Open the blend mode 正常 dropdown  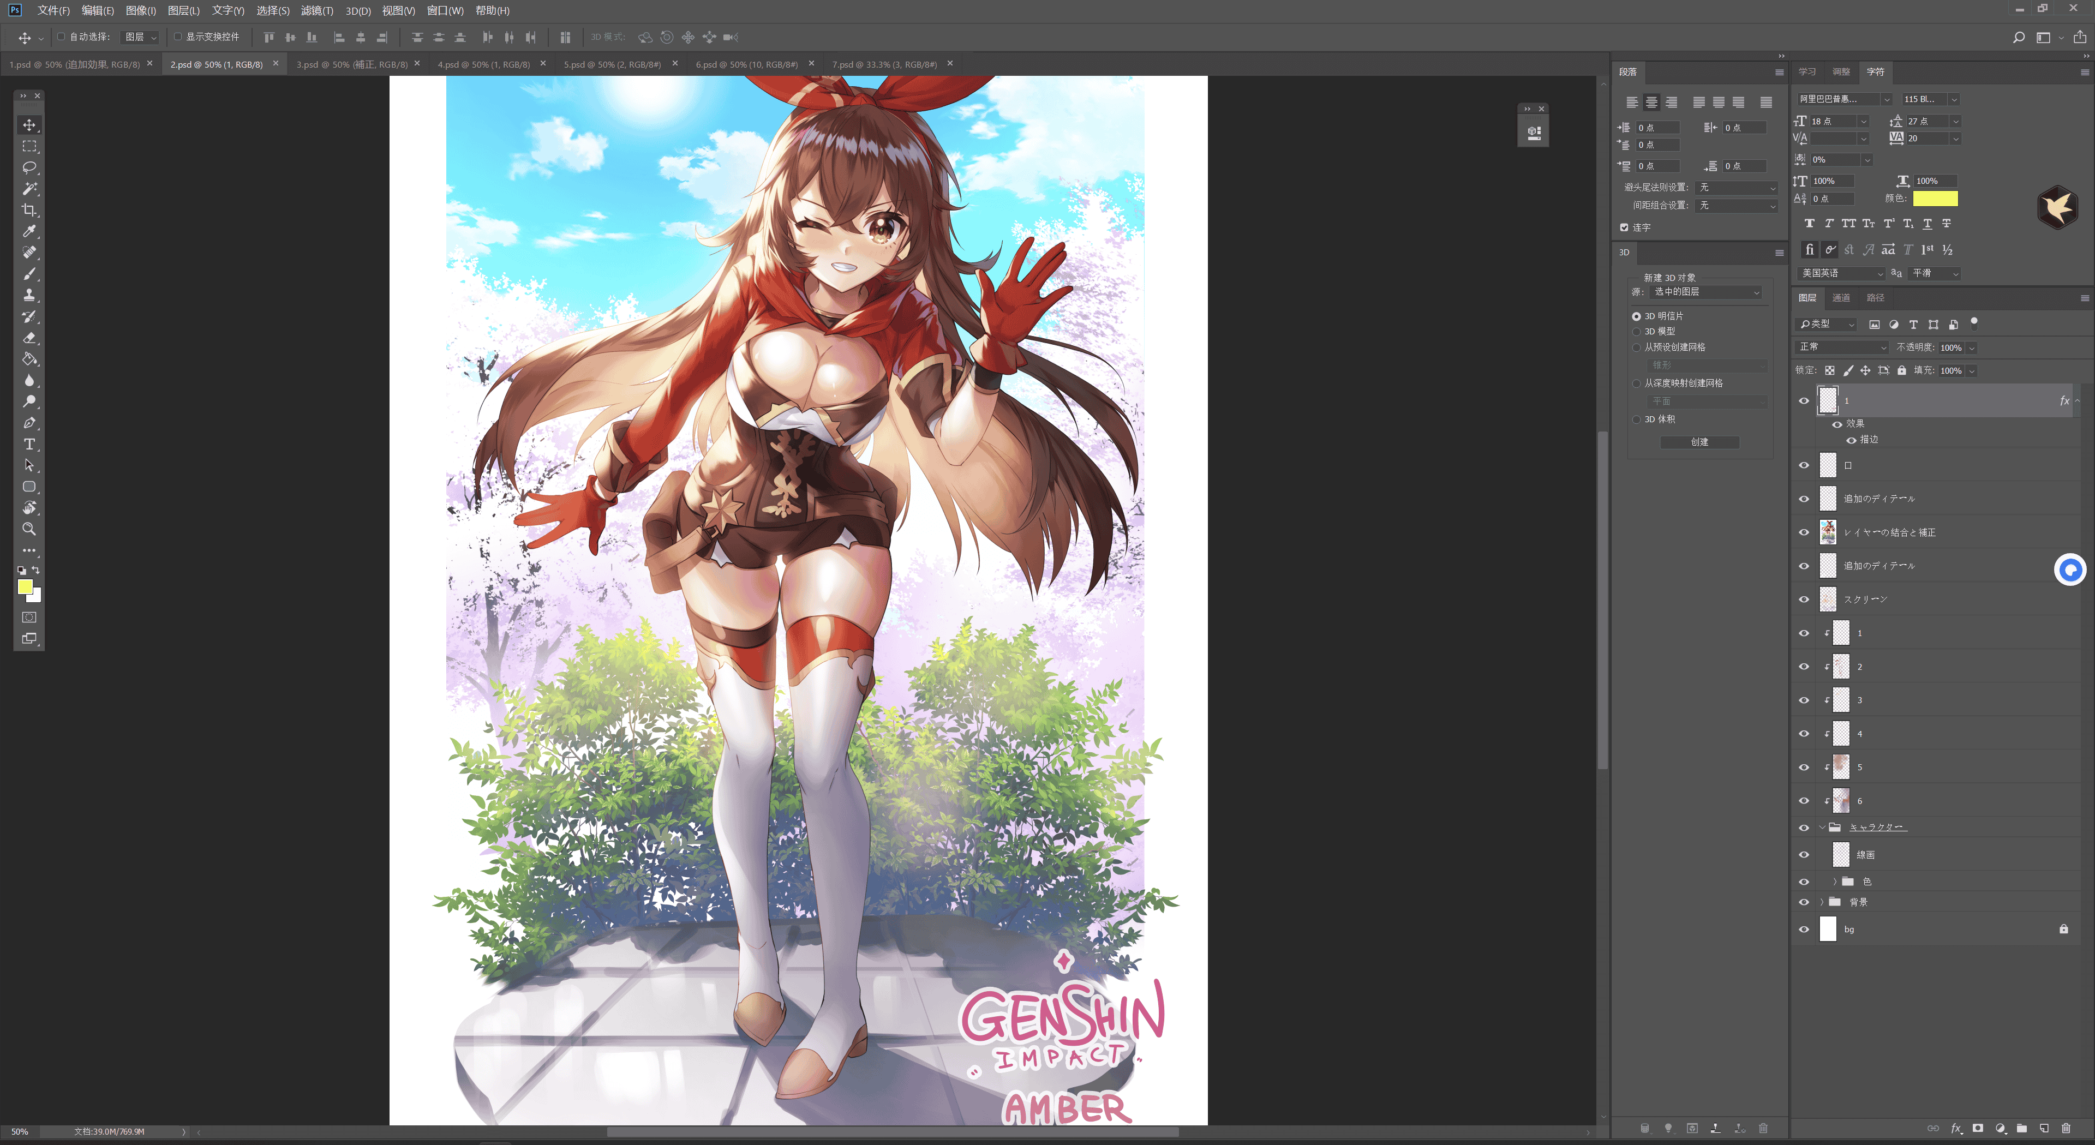1842,347
